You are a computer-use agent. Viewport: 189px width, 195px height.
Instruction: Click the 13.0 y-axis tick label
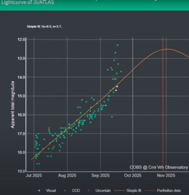(x=21, y=58)
